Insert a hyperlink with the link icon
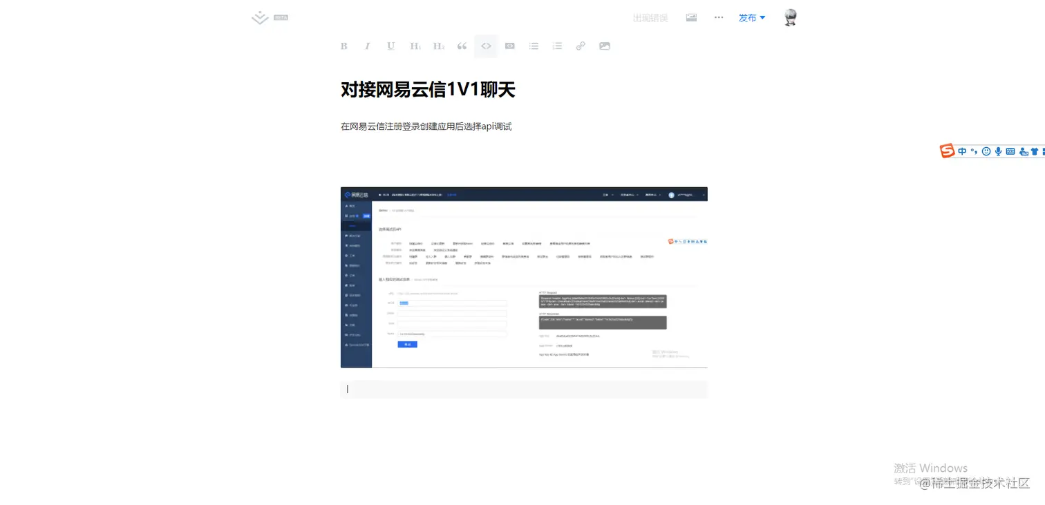The width and height of the screenshot is (1045, 505). 581,46
